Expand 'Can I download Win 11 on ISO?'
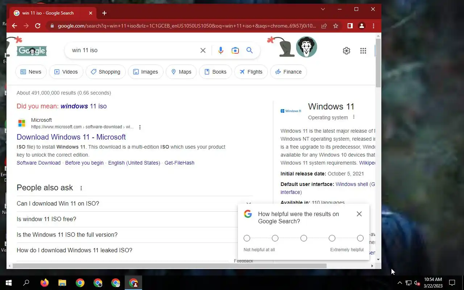 click(x=134, y=204)
